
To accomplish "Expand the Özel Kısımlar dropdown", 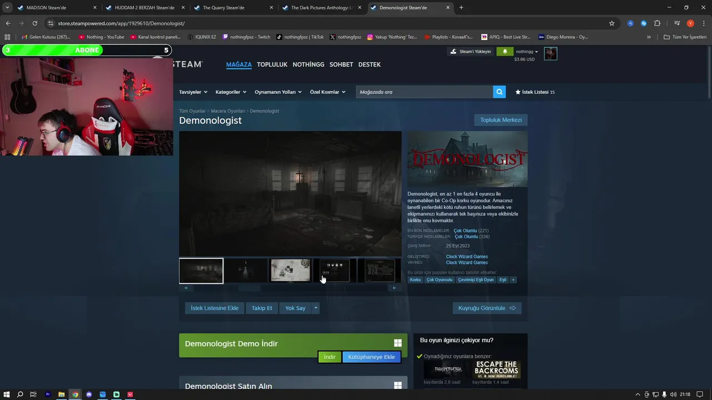I will 328,92.
